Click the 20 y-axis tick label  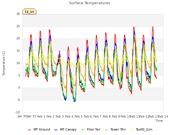pos(18,39)
